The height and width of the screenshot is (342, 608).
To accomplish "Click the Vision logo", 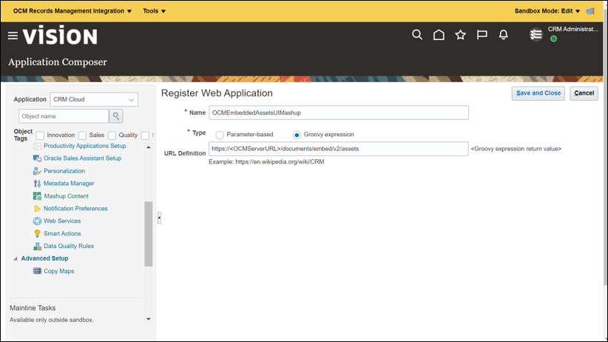I will pyautogui.click(x=60, y=36).
